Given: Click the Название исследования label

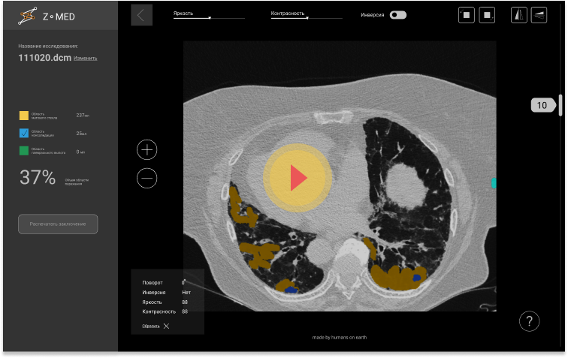Looking at the screenshot, I should [x=48, y=46].
